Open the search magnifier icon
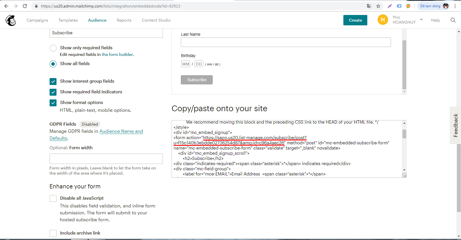461x240 pixels. (453, 20)
